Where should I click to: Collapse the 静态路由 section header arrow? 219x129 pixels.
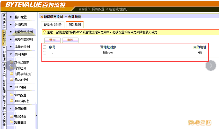click(11, 108)
